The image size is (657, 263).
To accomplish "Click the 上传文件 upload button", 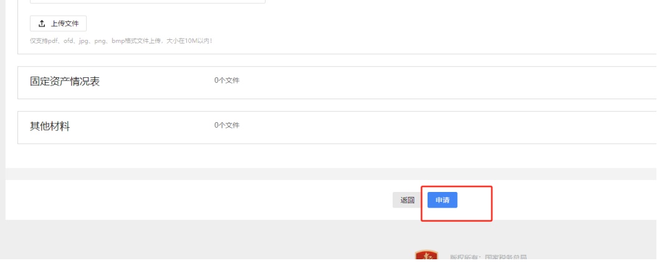I will pos(58,24).
